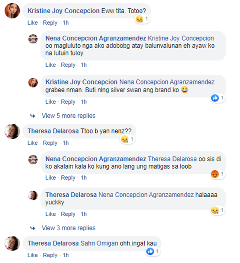Open Kristine Joy Concepcion's profile picture on the top comment
Screen dimensions: 240x263
(12, 11)
